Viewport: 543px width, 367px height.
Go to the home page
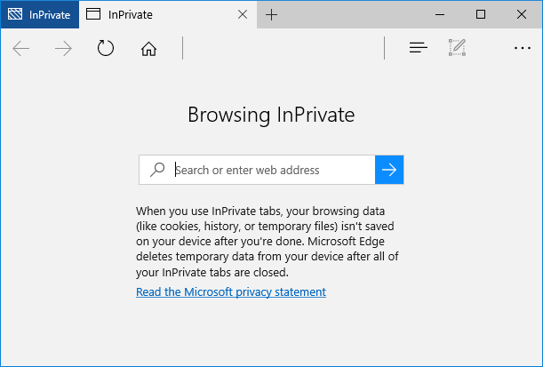coord(148,48)
